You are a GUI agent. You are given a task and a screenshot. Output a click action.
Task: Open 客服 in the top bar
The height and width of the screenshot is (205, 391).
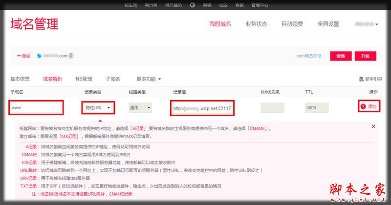239,5
